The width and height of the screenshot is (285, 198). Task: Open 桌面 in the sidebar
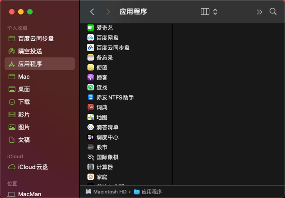[39, 89]
